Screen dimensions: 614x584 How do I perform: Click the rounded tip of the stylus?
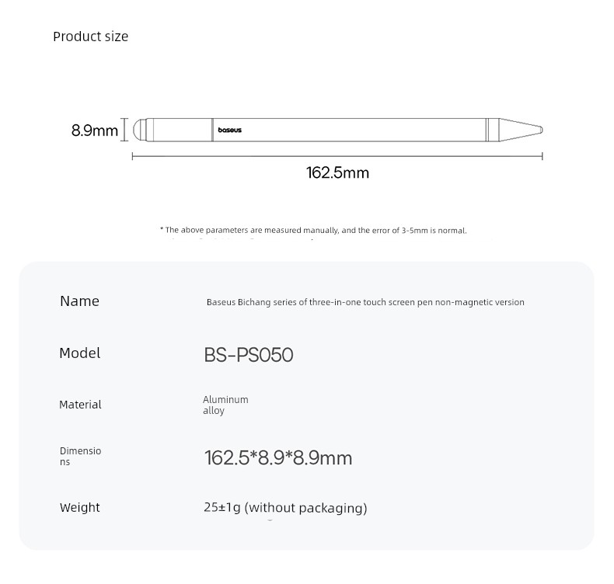tap(138, 130)
